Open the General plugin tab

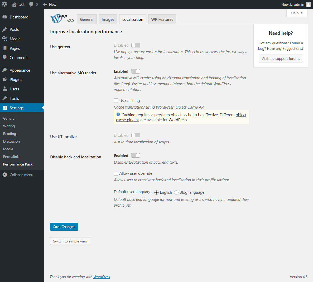87,19
